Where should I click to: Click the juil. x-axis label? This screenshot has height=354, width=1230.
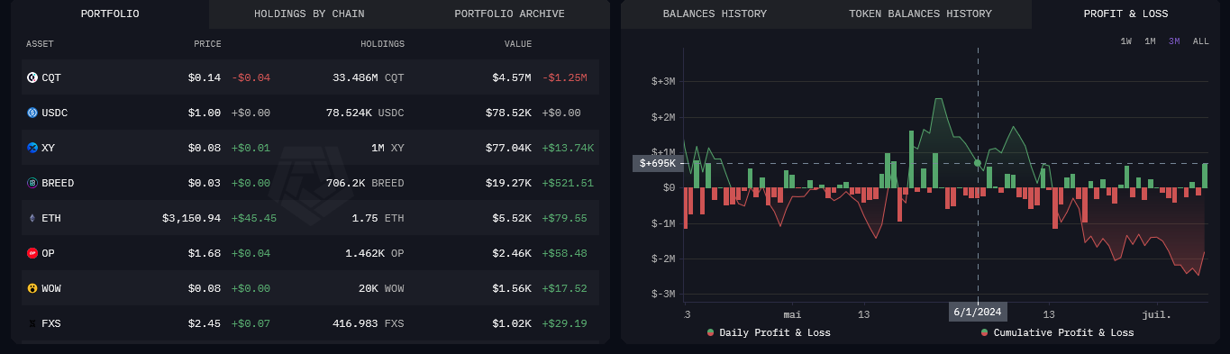point(1157,314)
